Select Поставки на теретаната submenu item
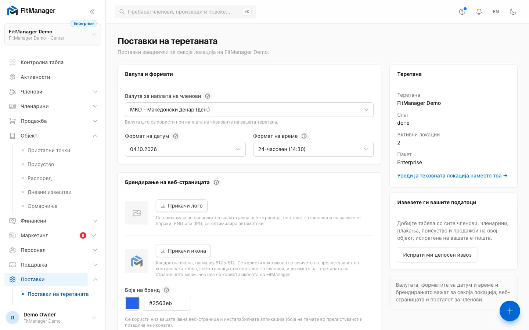This screenshot has width=529, height=330. click(58, 294)
